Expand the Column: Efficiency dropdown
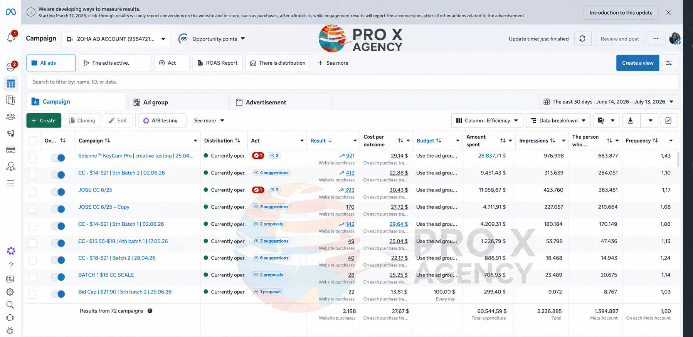Screen dimensions: 693x337 [x=487, y=121]
